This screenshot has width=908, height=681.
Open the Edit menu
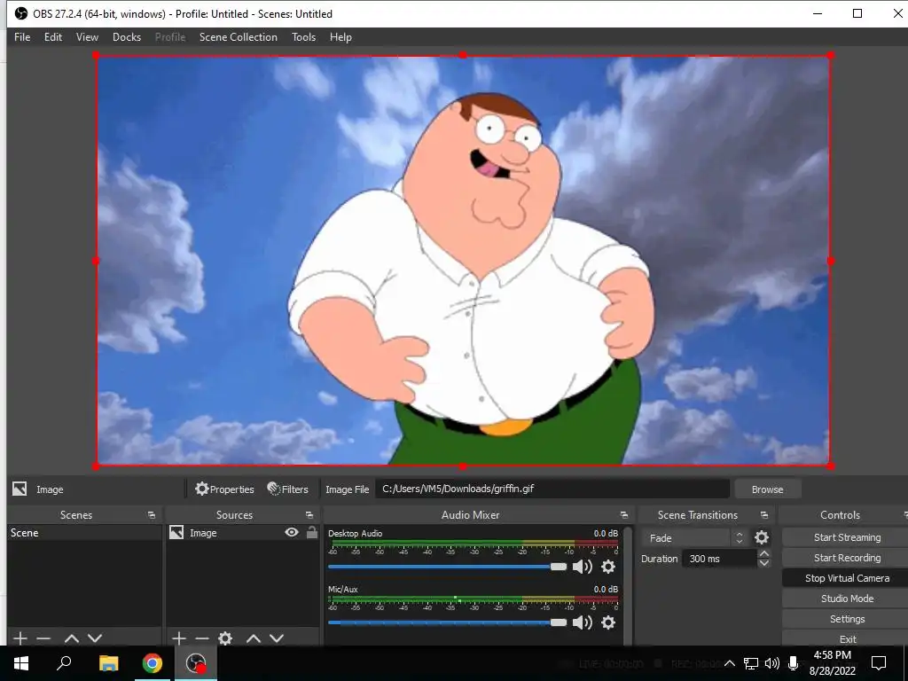(x=52, y=37)
